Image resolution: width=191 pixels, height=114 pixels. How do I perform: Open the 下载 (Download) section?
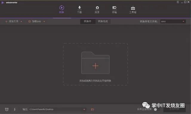click(79, 9)
